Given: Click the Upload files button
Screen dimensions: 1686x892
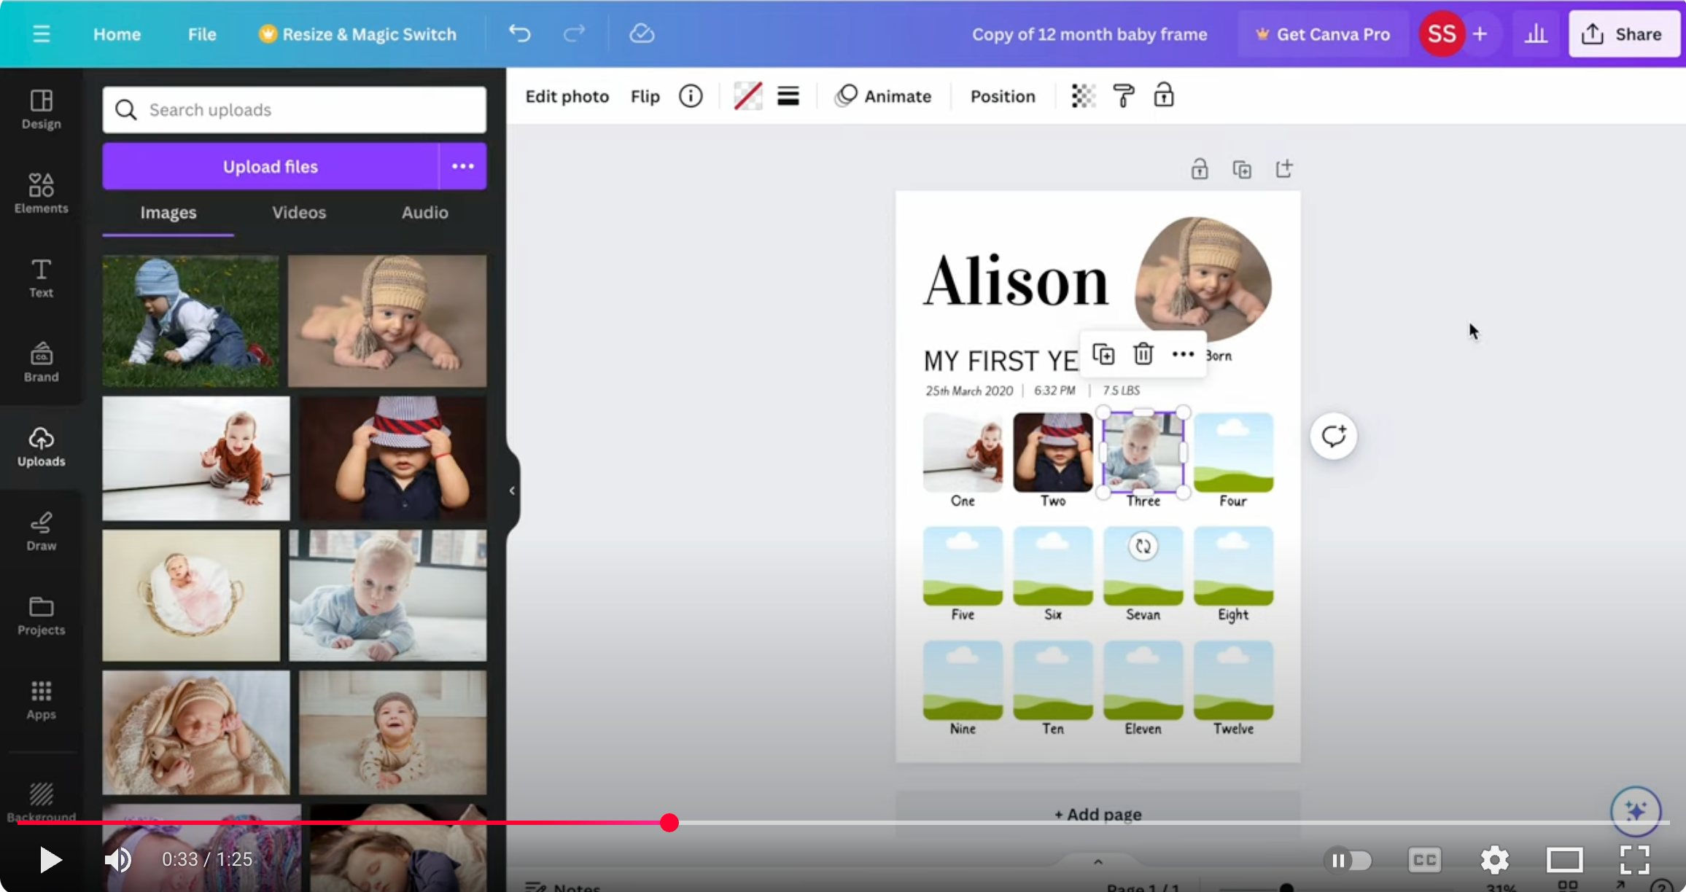Looking at the screenshot, I should click(271, 166).
